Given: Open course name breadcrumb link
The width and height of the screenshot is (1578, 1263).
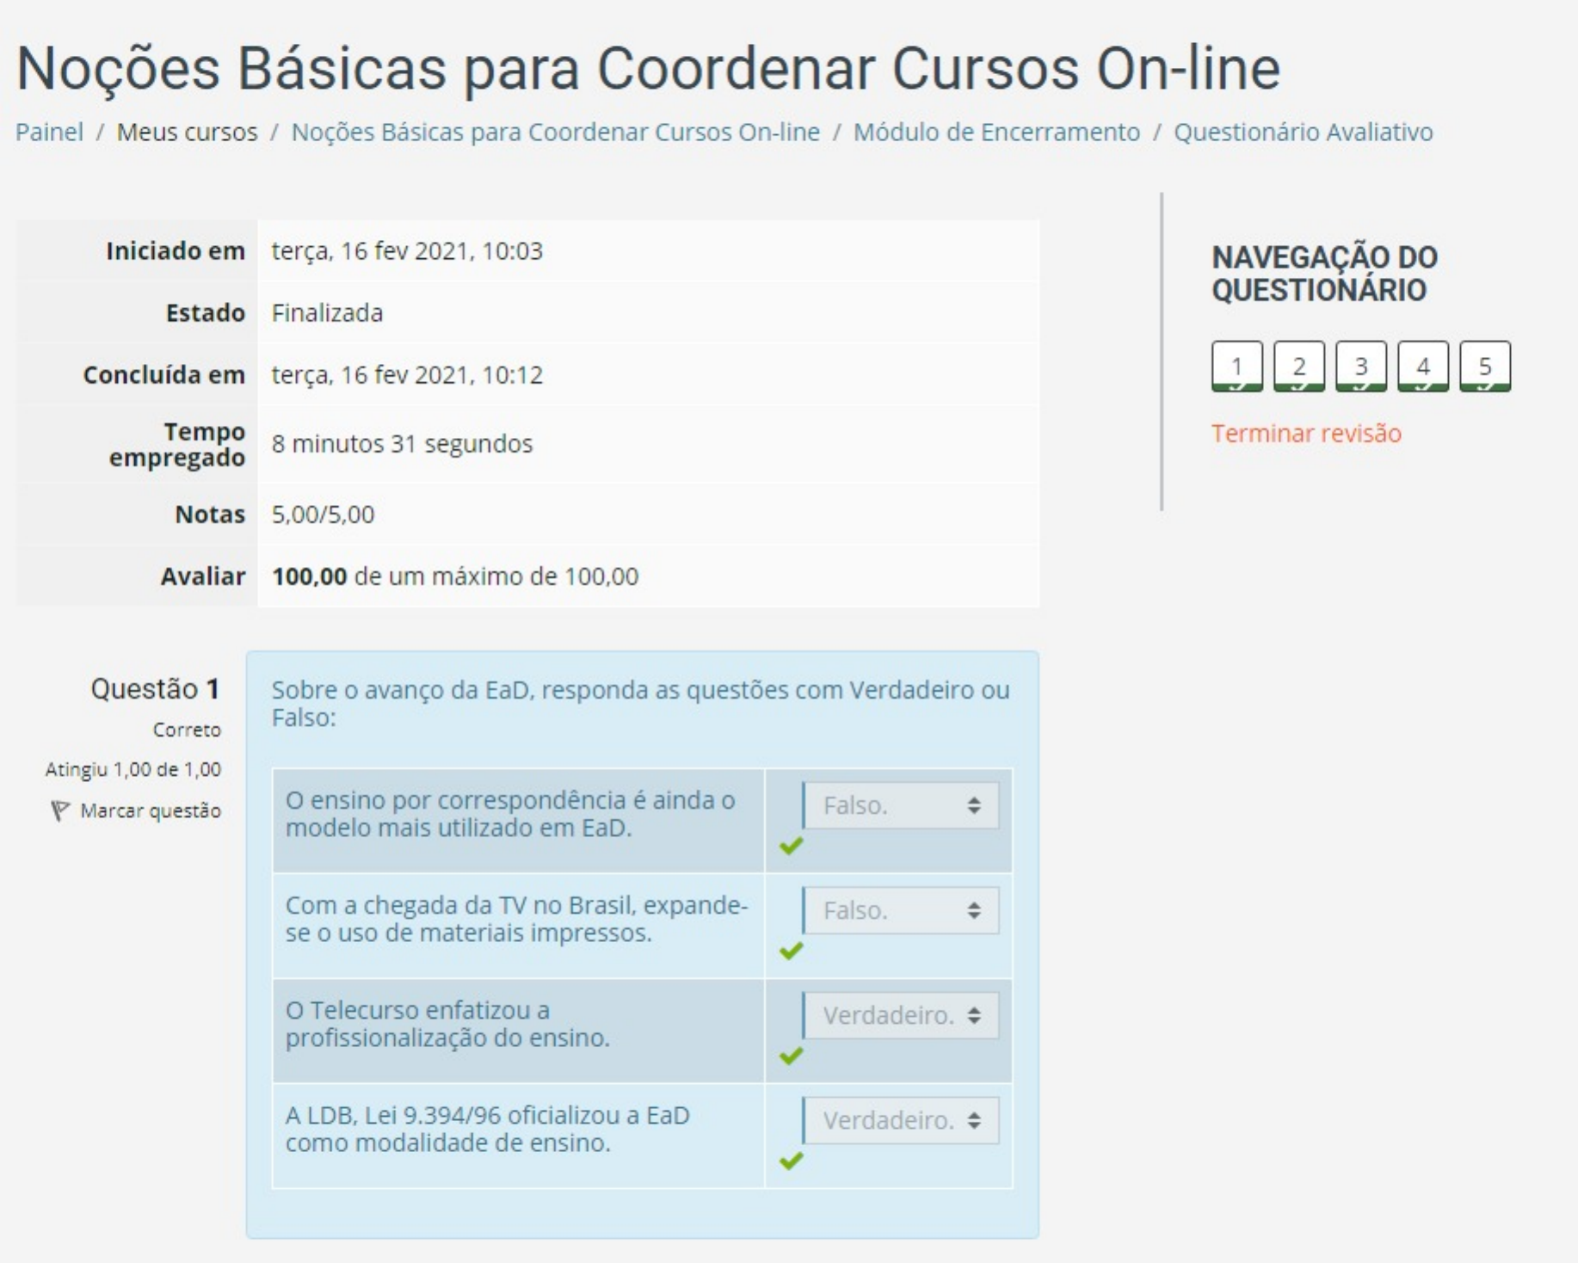Looking at the screenshot, I should 555,132.
